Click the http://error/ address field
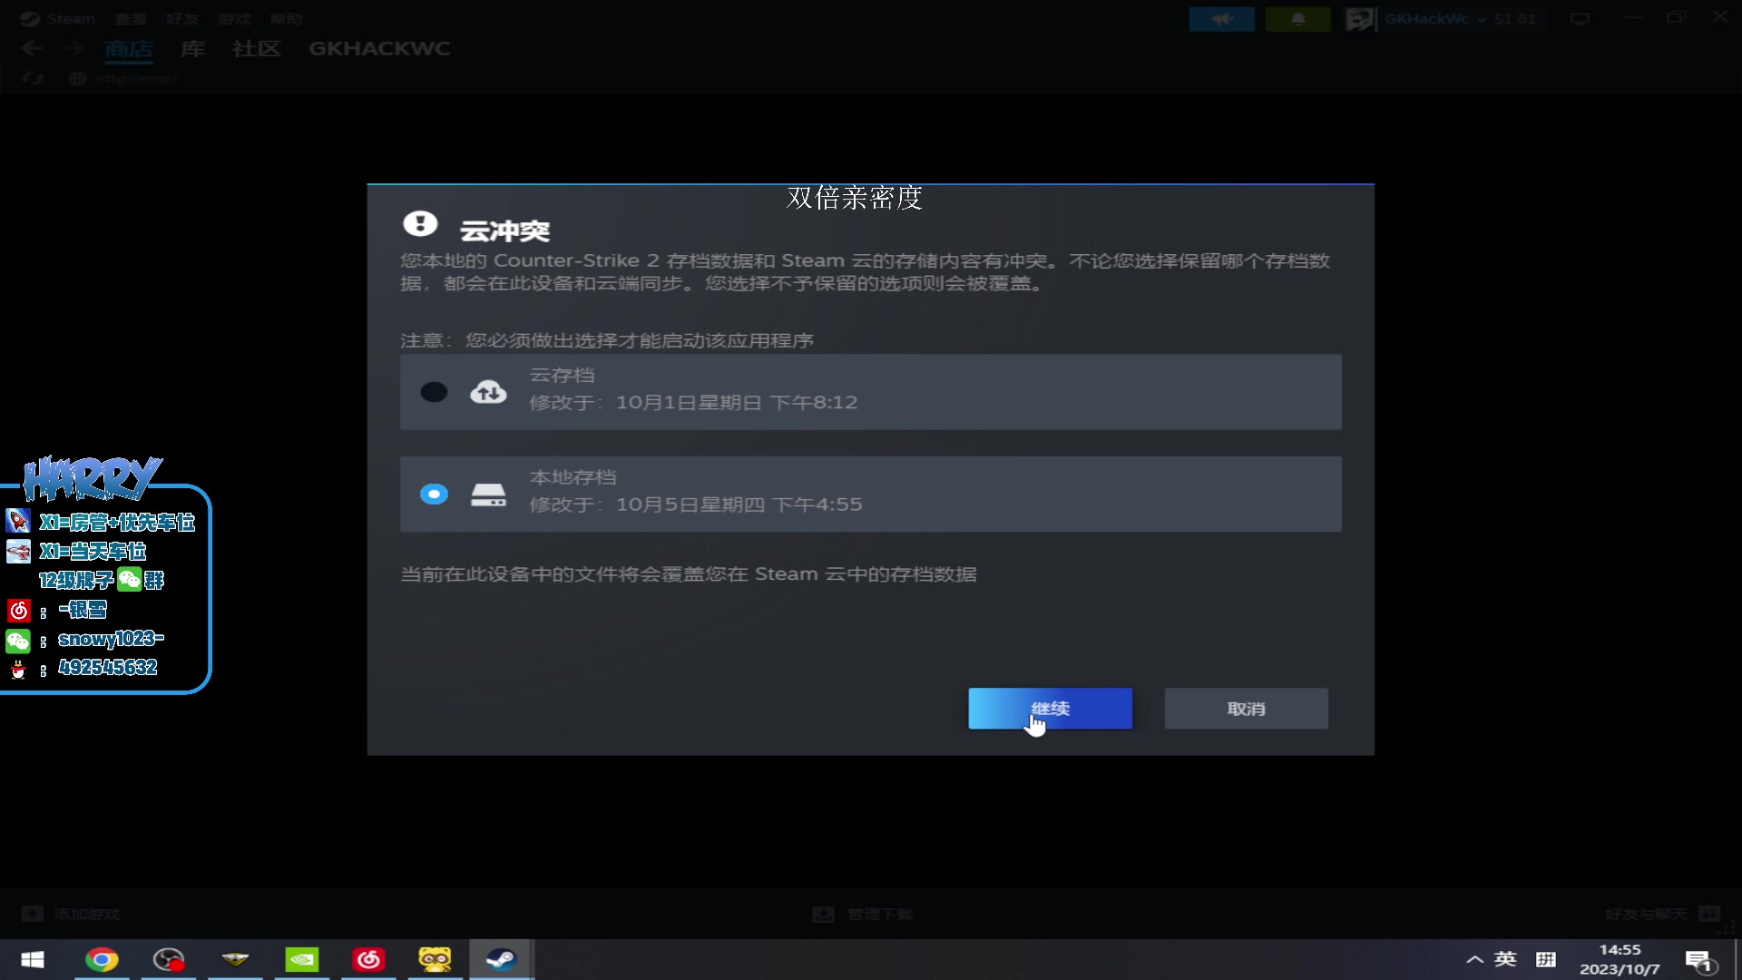This screenshot has width=1742, height=980. 136,79
